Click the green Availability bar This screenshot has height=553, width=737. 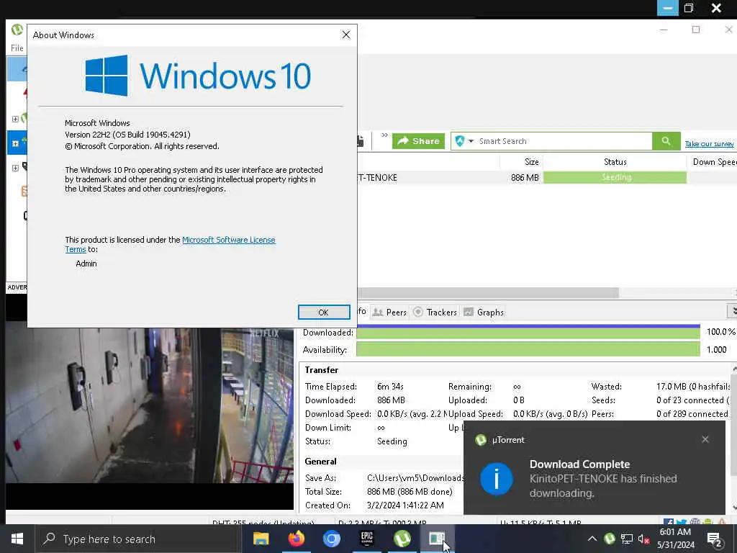528,349
